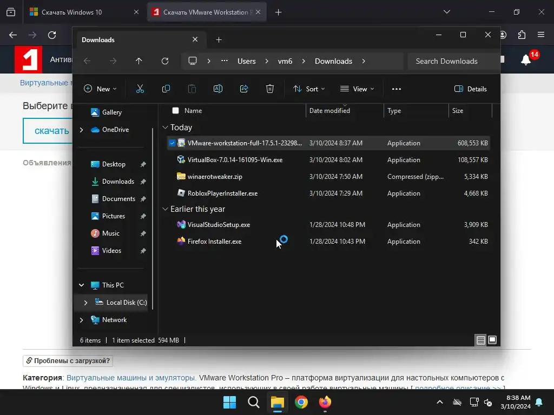
Task: Open the View dropdown menu
Action: pos(357,89)
